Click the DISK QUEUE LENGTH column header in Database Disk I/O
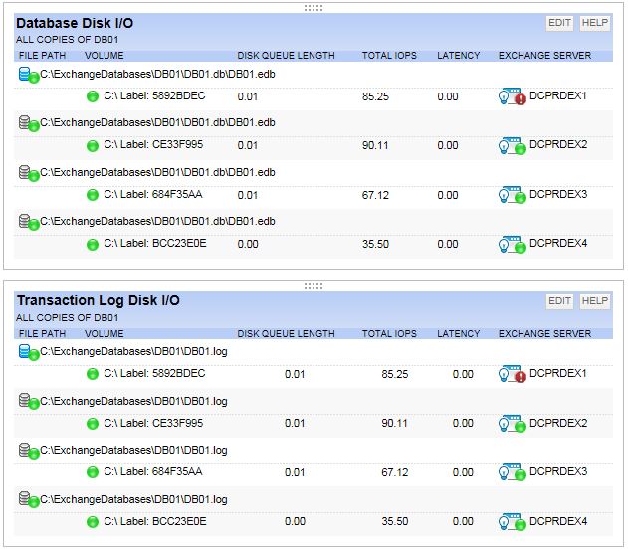Screen dimensions: 628x556 [286, 56]
